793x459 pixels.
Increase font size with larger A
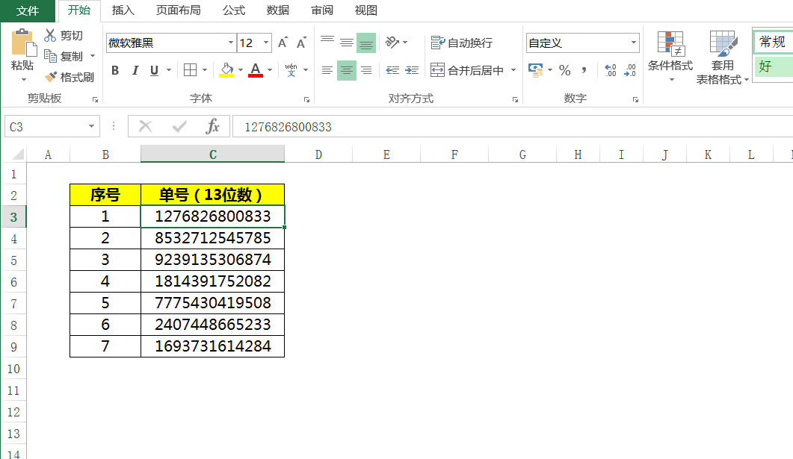pyautogui.click(x=283, y=43)
